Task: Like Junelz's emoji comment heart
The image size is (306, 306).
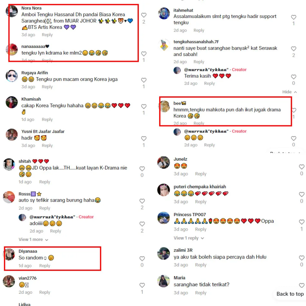Action: click(x=301, y=167)
